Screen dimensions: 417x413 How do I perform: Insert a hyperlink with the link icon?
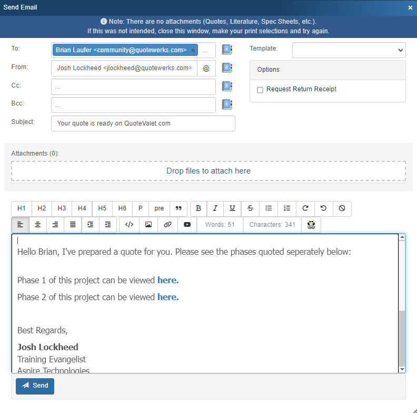click(168, 225)
